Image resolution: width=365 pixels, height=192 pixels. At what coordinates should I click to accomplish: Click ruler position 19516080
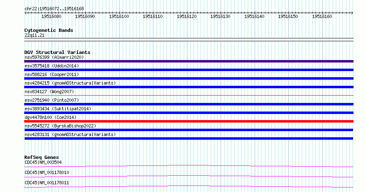tap(51, 16)
